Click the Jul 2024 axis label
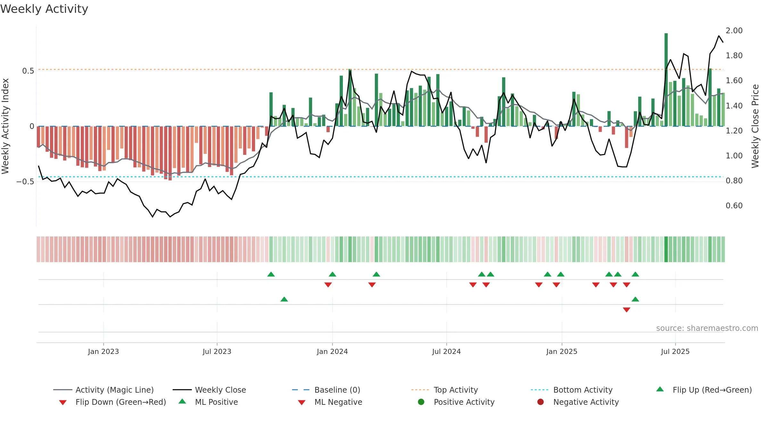Viewport: 769px width, 432px height. (446, 352)
